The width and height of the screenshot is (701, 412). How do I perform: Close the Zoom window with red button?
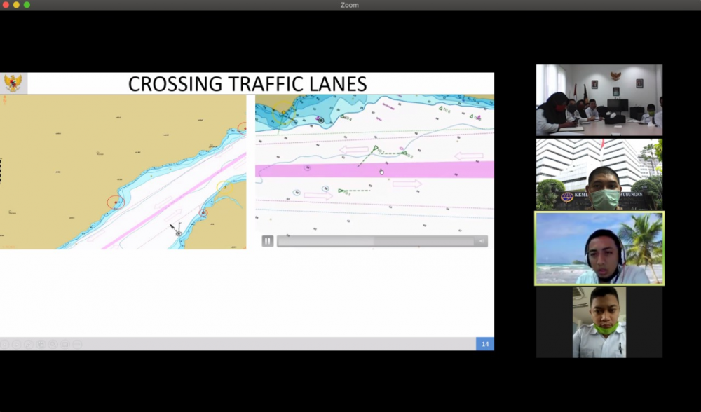[x=6, y=5]
